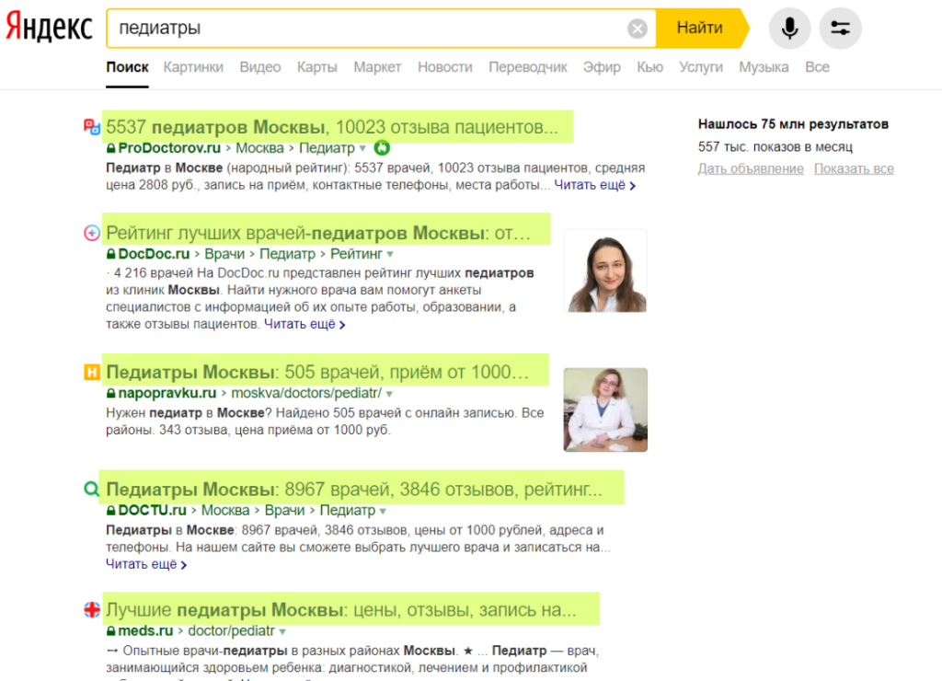Click the Найти search button
Viewport: 942px width, 681px height.
click(x=700, y=29)
